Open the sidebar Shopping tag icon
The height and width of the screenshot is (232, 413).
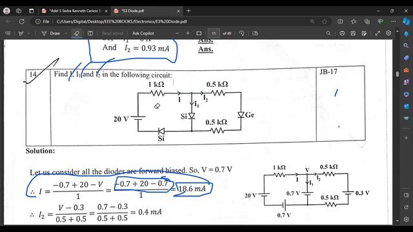[406, 58]
